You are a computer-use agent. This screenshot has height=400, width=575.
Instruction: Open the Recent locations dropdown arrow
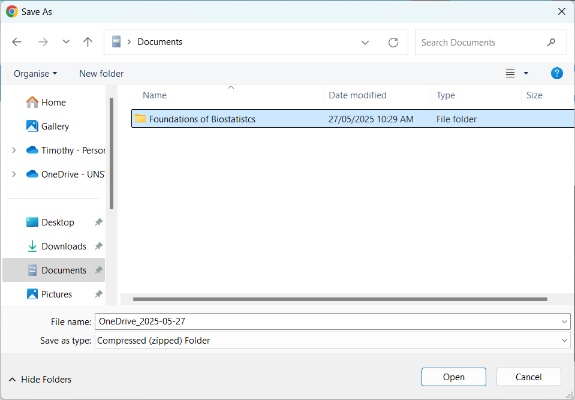pos(66,42)
